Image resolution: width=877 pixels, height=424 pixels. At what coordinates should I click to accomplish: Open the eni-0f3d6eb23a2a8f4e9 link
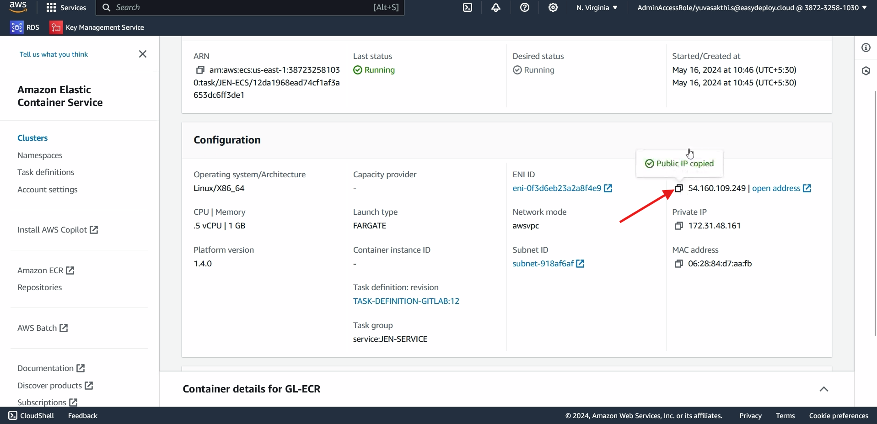pyautogui.click(x=557, y=188)
